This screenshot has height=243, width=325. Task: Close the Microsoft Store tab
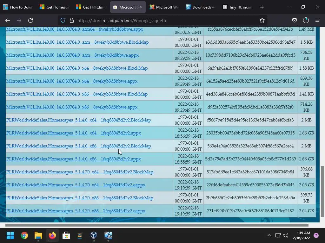pos(141,7)
